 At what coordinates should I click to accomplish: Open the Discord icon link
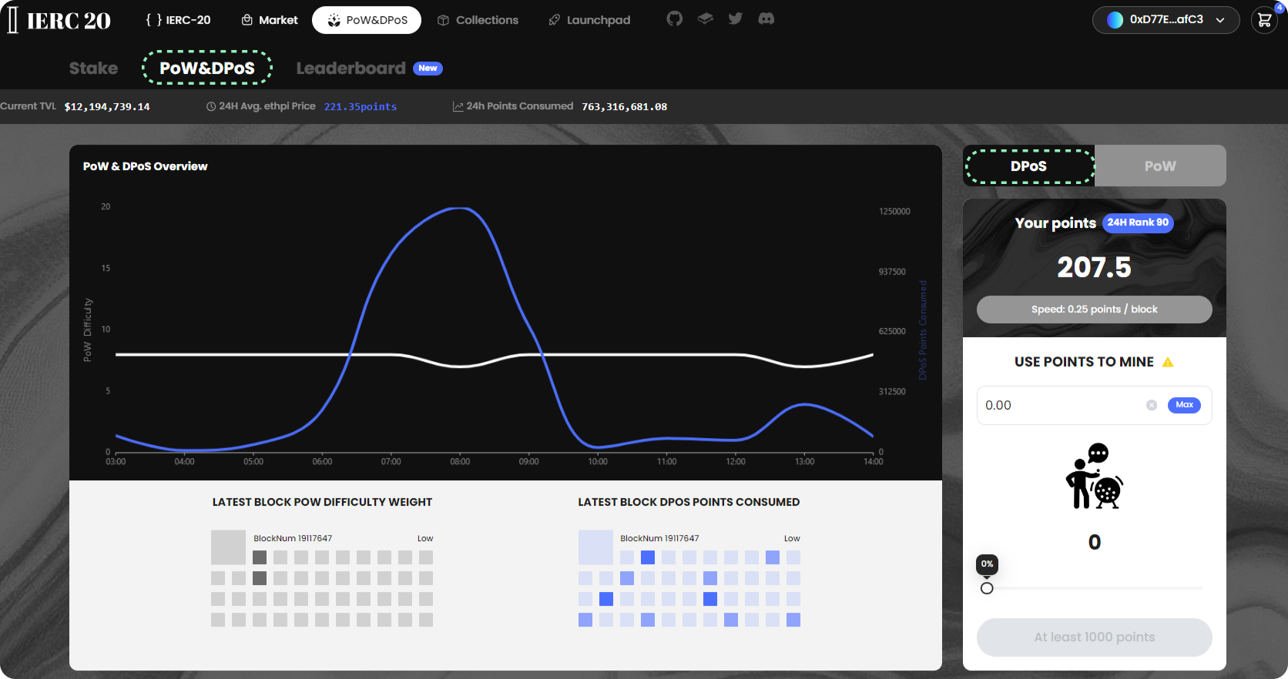766,19
